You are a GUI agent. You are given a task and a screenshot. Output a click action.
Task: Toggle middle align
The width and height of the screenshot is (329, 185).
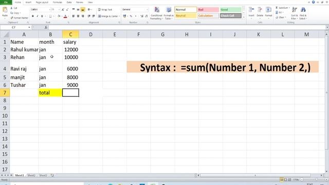pos(78,10)
